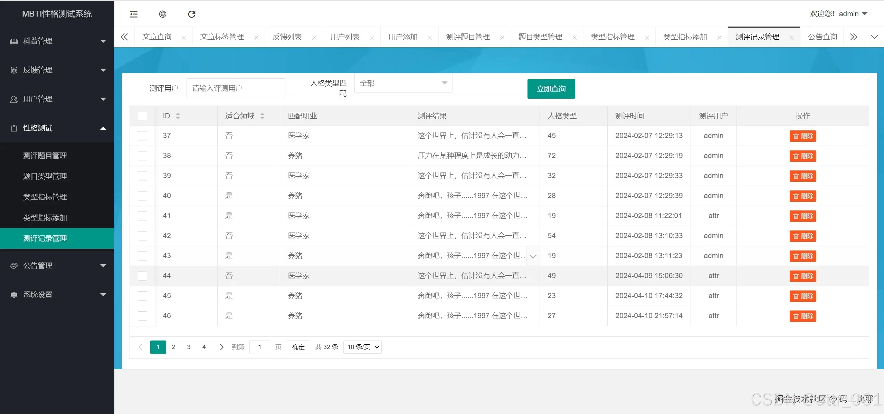
Task: Expand the 科普管理 sidebar menu
Action: click(57, 41)
